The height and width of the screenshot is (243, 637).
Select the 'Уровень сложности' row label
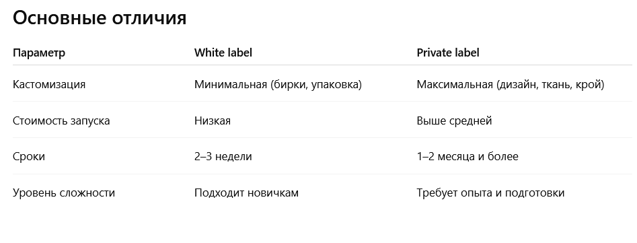pos(64,193)
